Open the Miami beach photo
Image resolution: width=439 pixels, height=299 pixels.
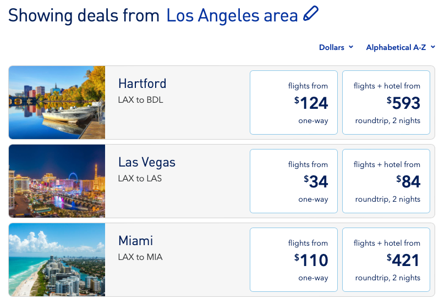click(57, 259)
